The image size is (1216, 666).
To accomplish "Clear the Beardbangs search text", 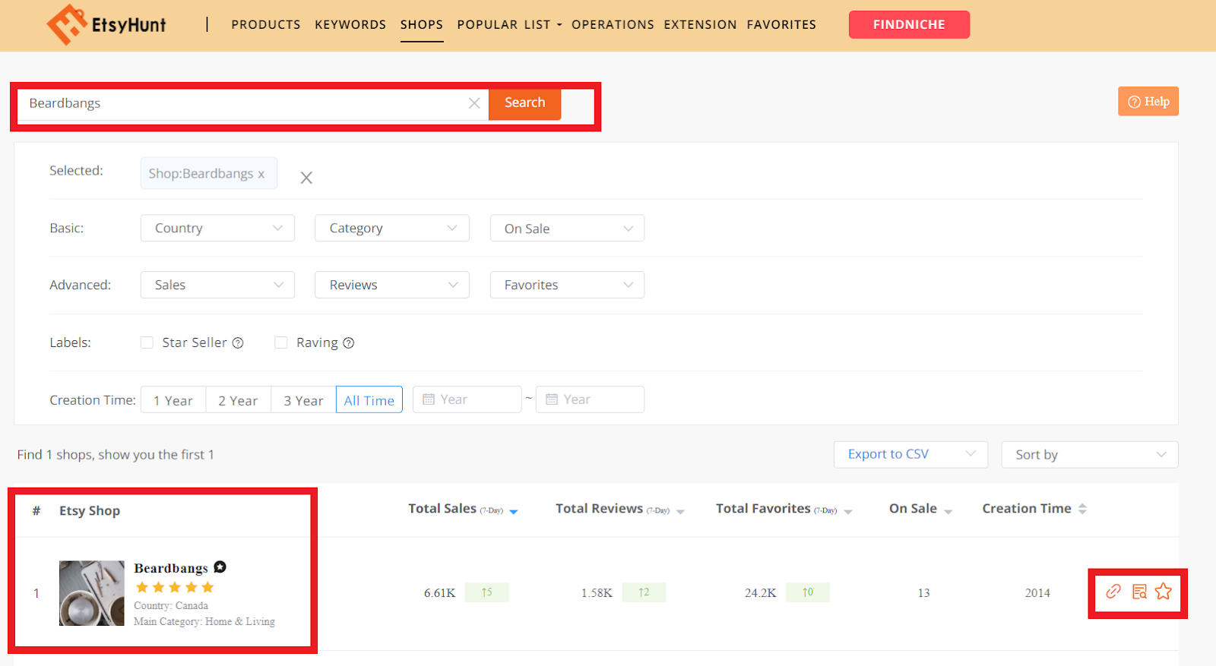I will (474, 103).
